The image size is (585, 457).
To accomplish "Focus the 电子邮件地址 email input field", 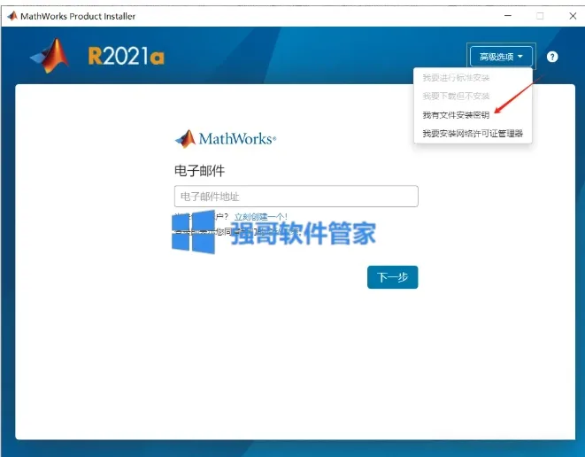I will (296, 196).
